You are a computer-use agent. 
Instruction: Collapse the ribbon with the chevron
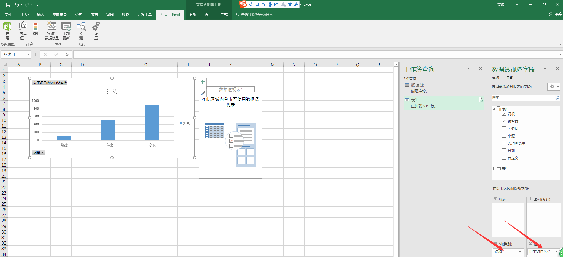click(x=560, y=45)
